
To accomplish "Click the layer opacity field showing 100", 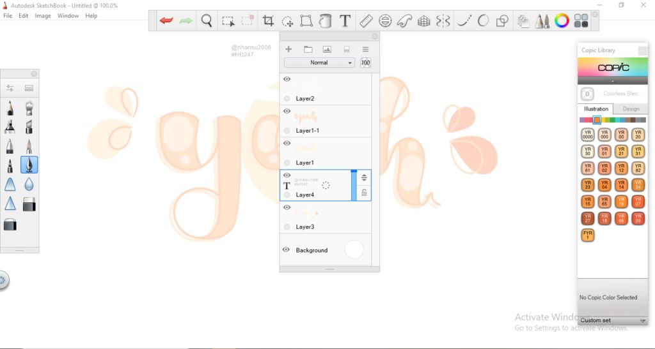I will [x=365, y=63].
